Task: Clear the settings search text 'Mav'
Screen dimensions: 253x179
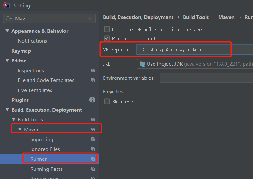Action: (x=90, y=19)
